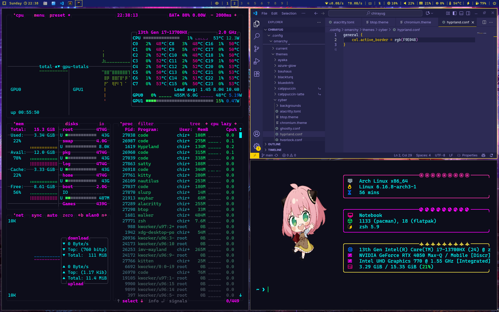This screenshot has height=312, width=499.
Task: Click the power icon in the system bar
Action: [494, 3]
